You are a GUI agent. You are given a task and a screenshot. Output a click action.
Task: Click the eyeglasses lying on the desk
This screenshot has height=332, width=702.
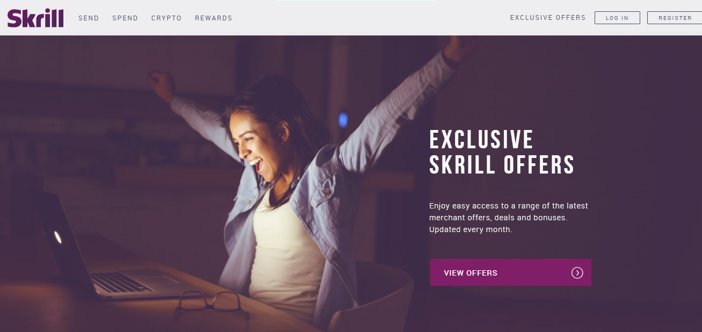211,305
